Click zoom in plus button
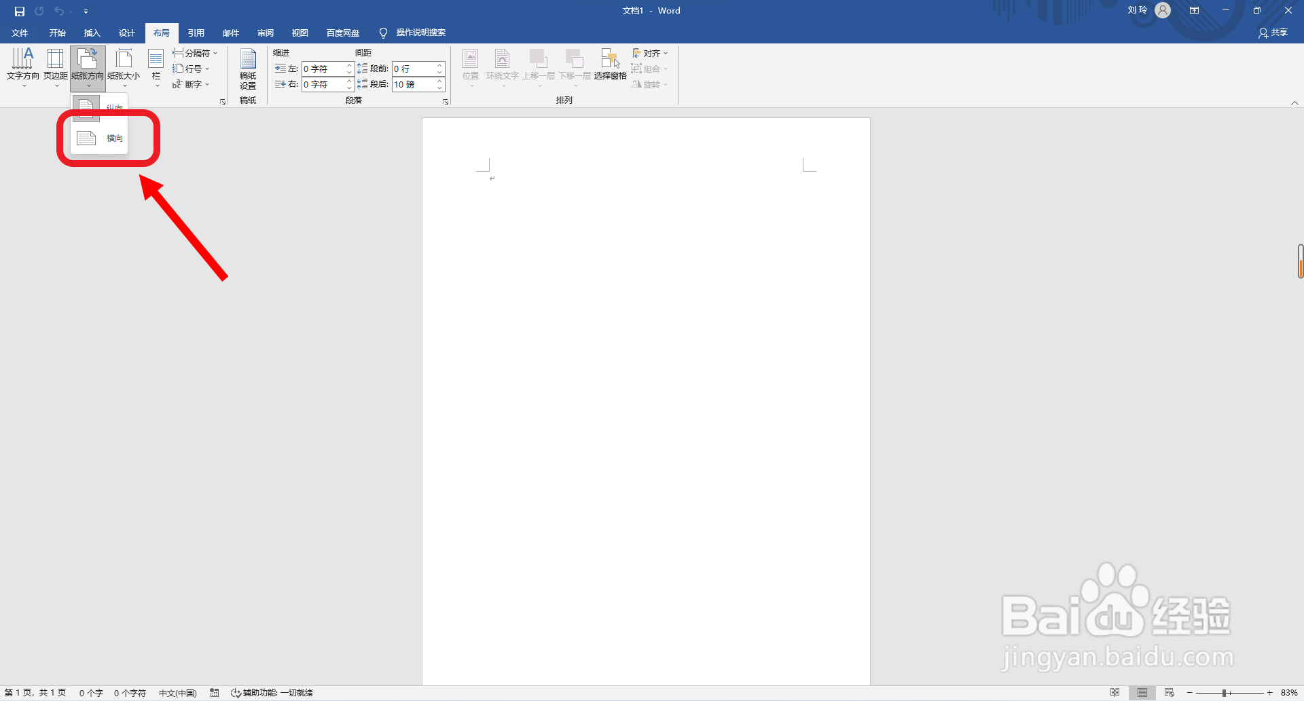Image resolution: width=1304 pixels, height=701 pixels. (x=1270, y=693)
